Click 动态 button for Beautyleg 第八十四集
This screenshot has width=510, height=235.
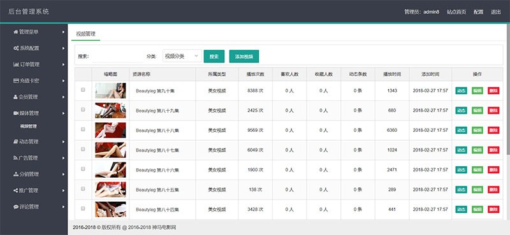461,210
